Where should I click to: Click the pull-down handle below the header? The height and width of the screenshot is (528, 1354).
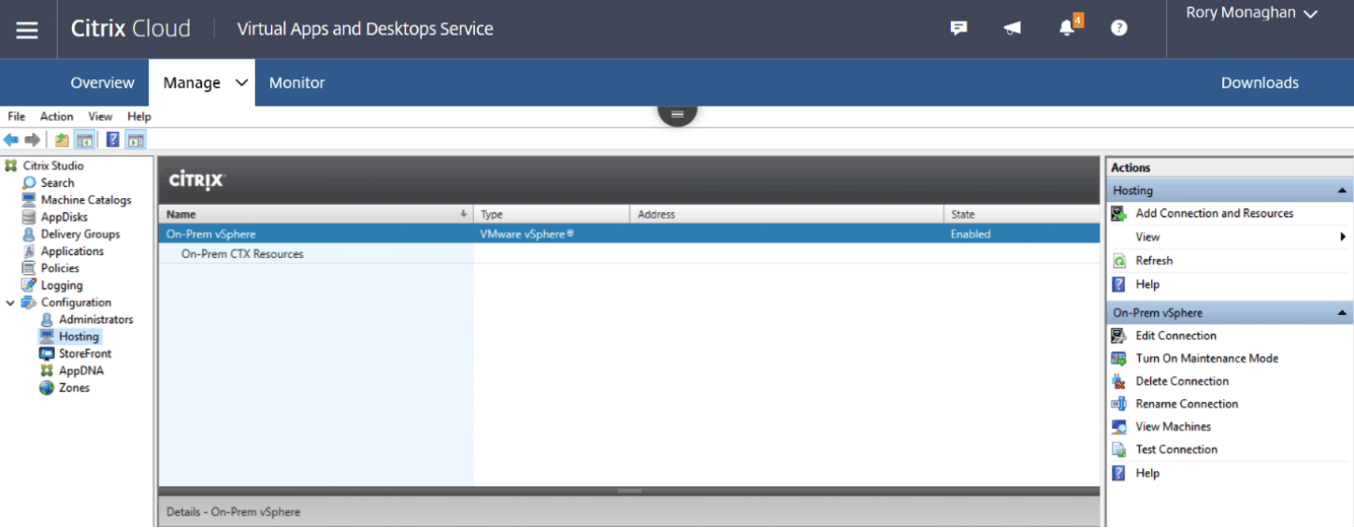pos(677,114)
